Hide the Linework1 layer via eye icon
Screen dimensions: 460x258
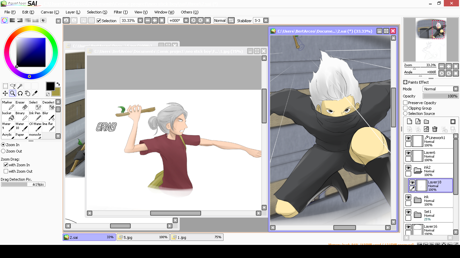click(408, 138)
